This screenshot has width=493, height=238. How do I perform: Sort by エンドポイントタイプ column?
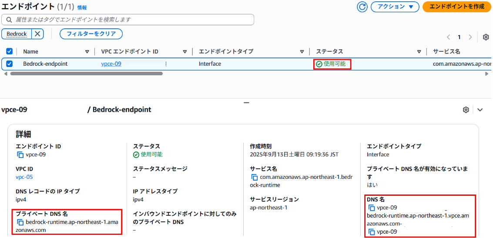coord(302,52)
